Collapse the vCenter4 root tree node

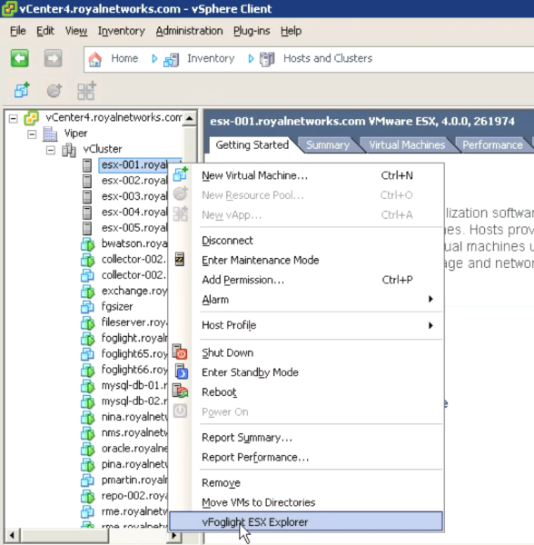coord(14,119)
